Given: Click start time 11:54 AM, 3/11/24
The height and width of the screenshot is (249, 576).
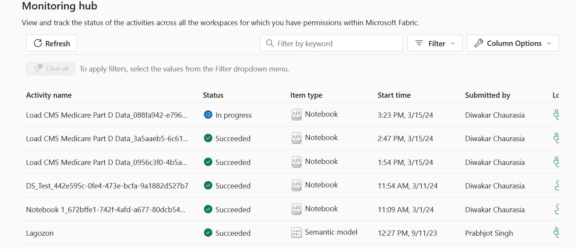Looking at the screenshot, I should coord(408,186).
